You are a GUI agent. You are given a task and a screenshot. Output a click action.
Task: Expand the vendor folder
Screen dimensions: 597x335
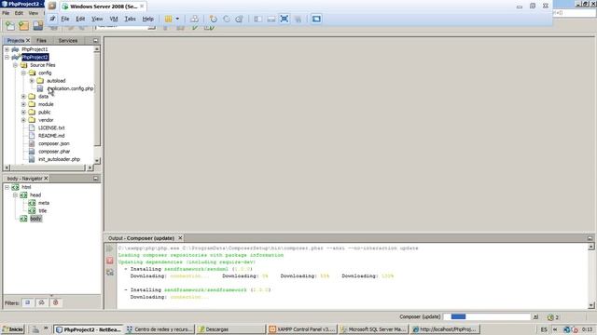[x=23, y=120]
